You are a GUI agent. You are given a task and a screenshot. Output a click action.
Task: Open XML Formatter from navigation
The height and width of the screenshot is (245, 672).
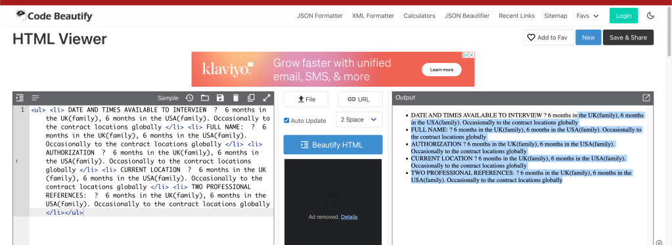[x=373, y=16]
